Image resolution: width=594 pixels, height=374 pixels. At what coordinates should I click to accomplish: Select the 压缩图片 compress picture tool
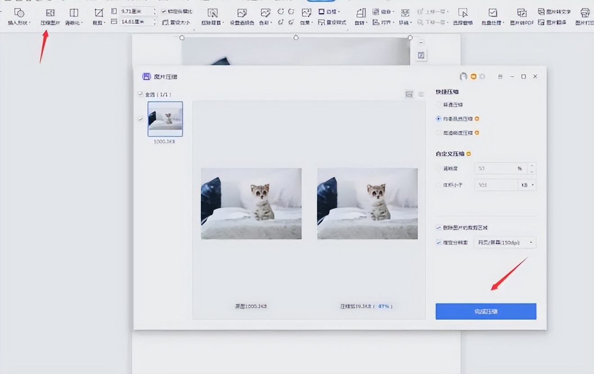[x=50, y=13]
